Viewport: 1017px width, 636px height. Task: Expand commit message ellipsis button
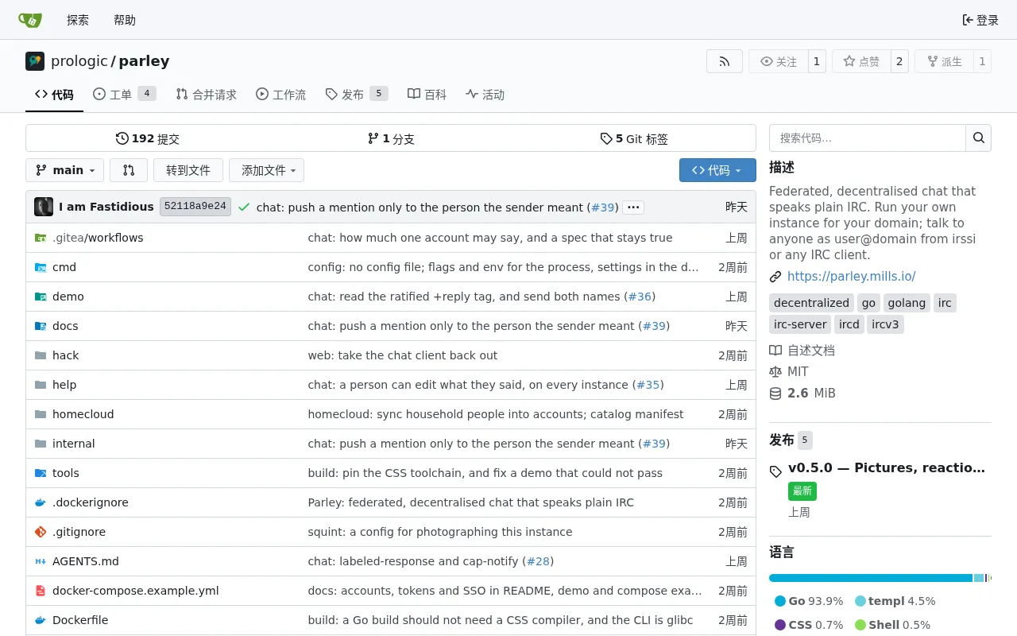pyautogui.click(x=633, y=207)
